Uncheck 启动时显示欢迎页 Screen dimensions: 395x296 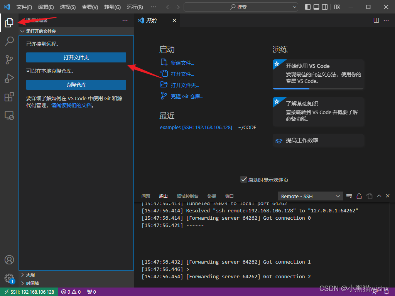pyautogui.click(x=244, y=179)
